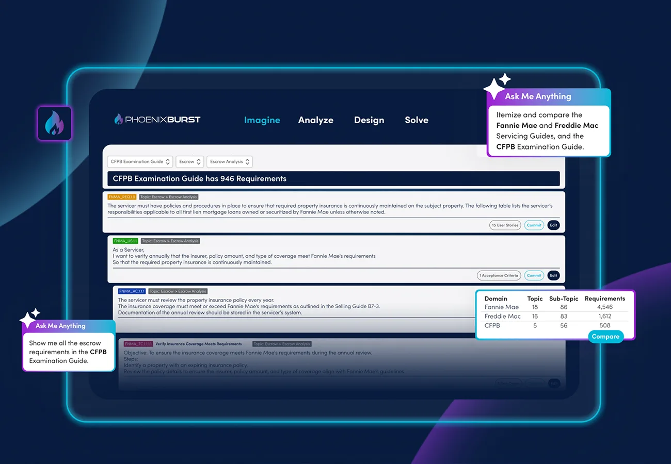
Task: Edit the FNMA_US.1.1 user story
Action: click(x=553, y=275)
